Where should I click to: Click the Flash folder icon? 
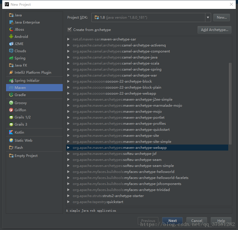(x=11, y=148)
